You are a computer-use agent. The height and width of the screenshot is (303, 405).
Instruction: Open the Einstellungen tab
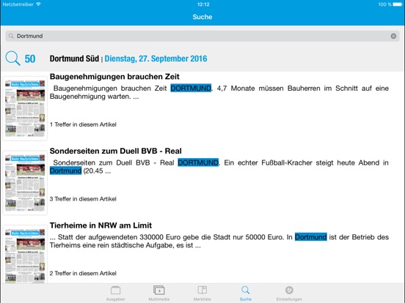(289, 293)
